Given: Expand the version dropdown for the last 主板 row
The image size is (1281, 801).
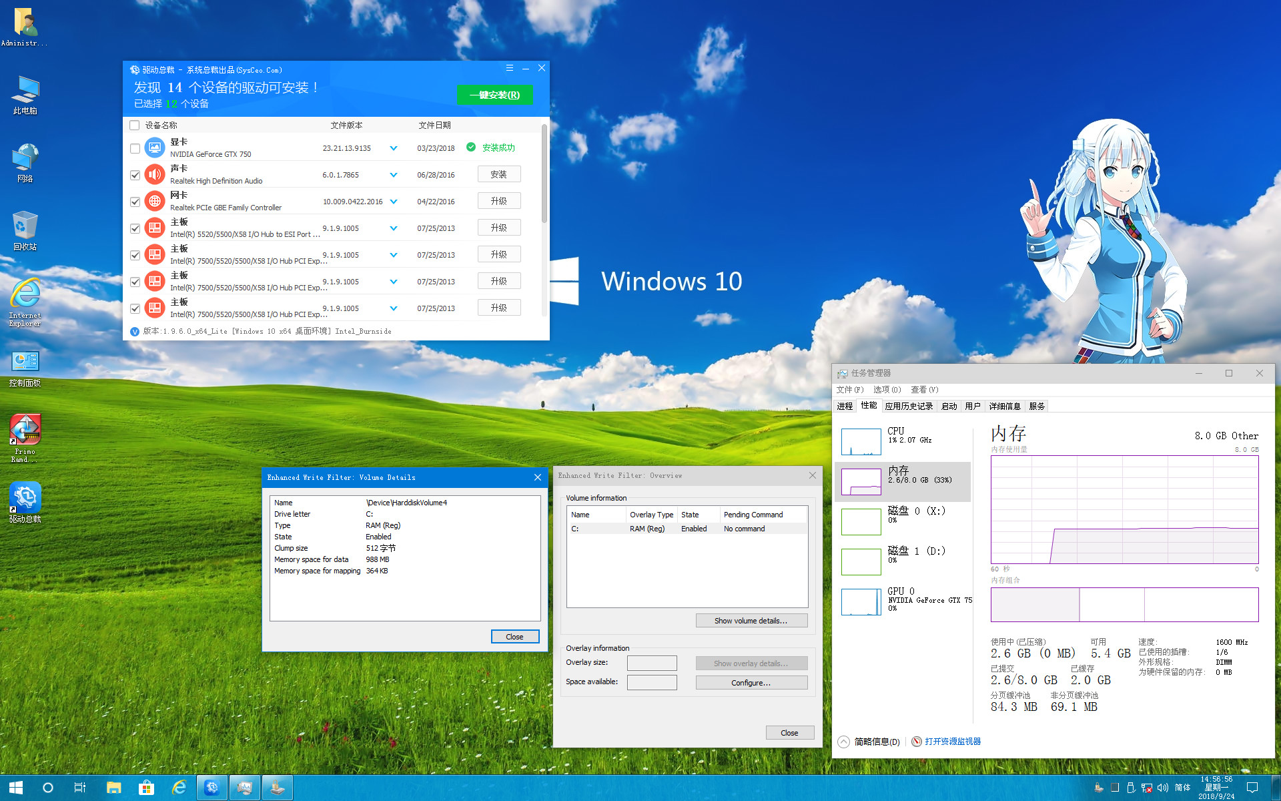Looking at the screenshot, I should pyautogui.click(x=394, y=308).
